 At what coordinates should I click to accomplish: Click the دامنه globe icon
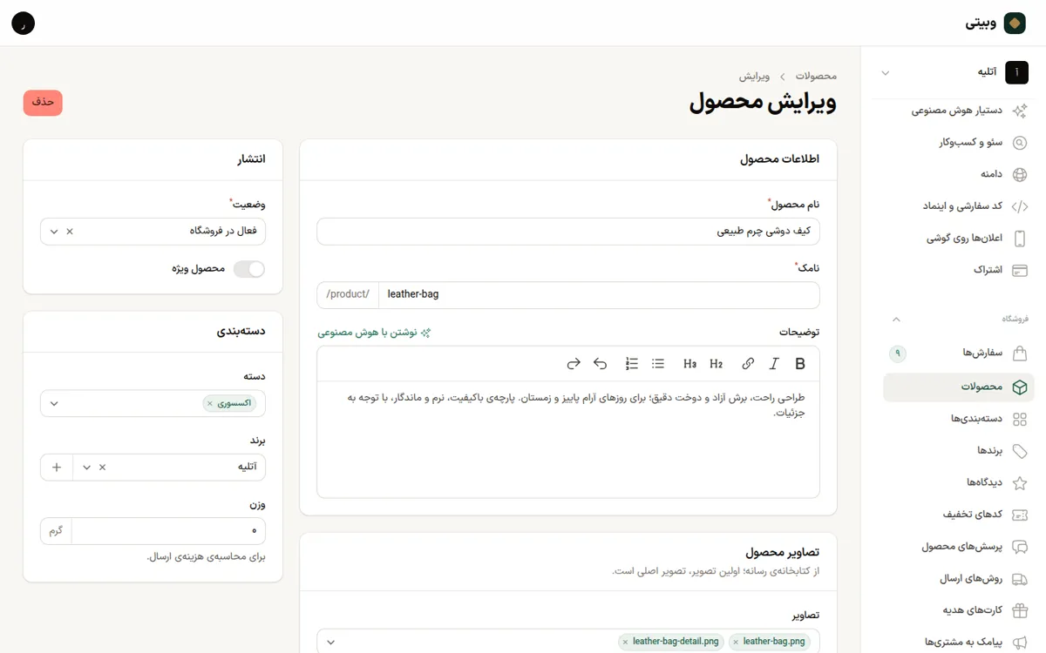[x=1019, y=174]
